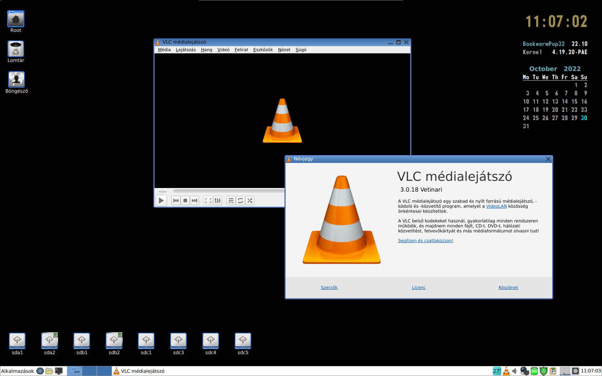This screenshot has width=602, height=376.
Task: Open the Alkalmazások menu
Action: click(x=18, y=371)
